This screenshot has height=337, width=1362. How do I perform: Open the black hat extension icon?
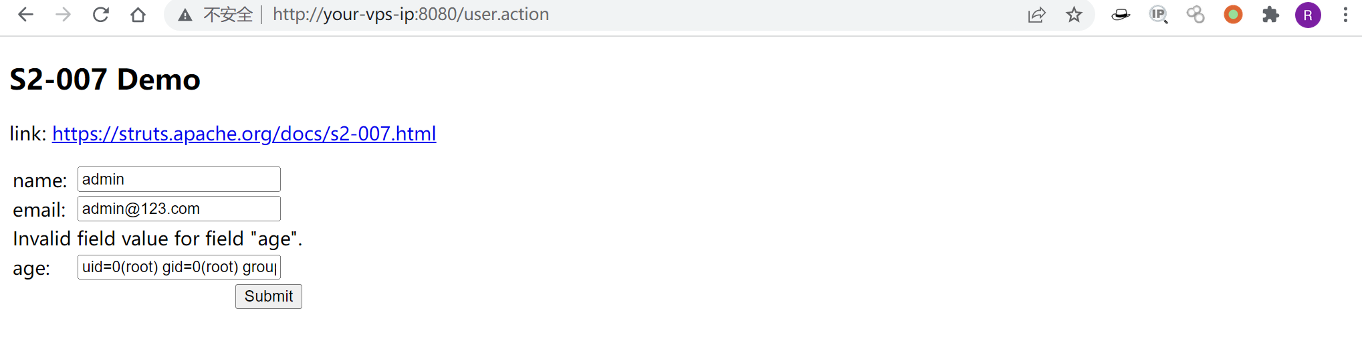pos(1121,15)
